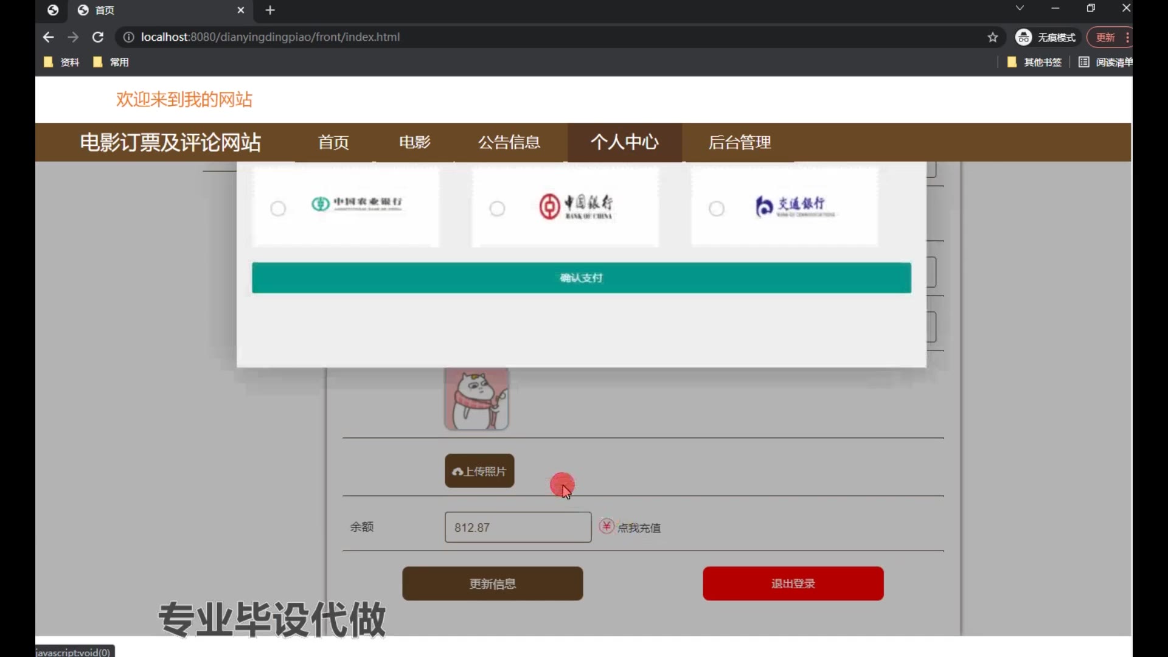
Task: Open the browser menu three dots
Action: (1127, 37)
